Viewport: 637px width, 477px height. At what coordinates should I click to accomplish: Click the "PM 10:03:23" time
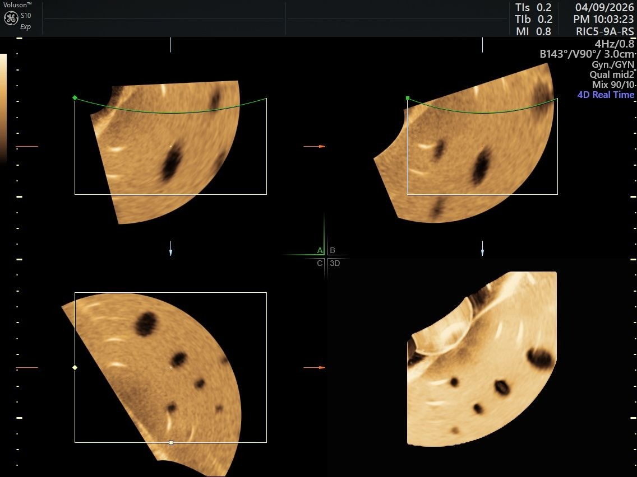tap(604, 19)
